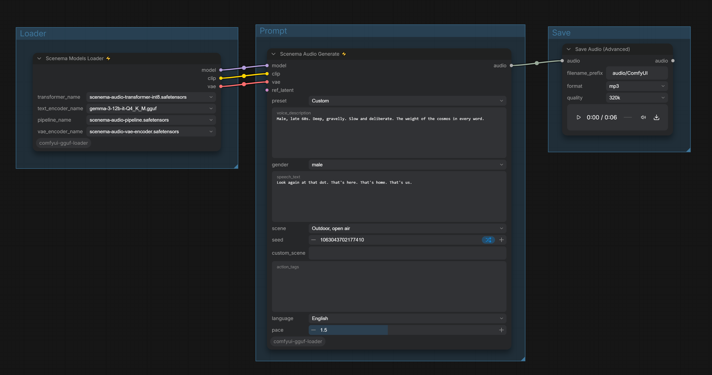
Task: Click the model output port on Loader
Action: point(221,70)
